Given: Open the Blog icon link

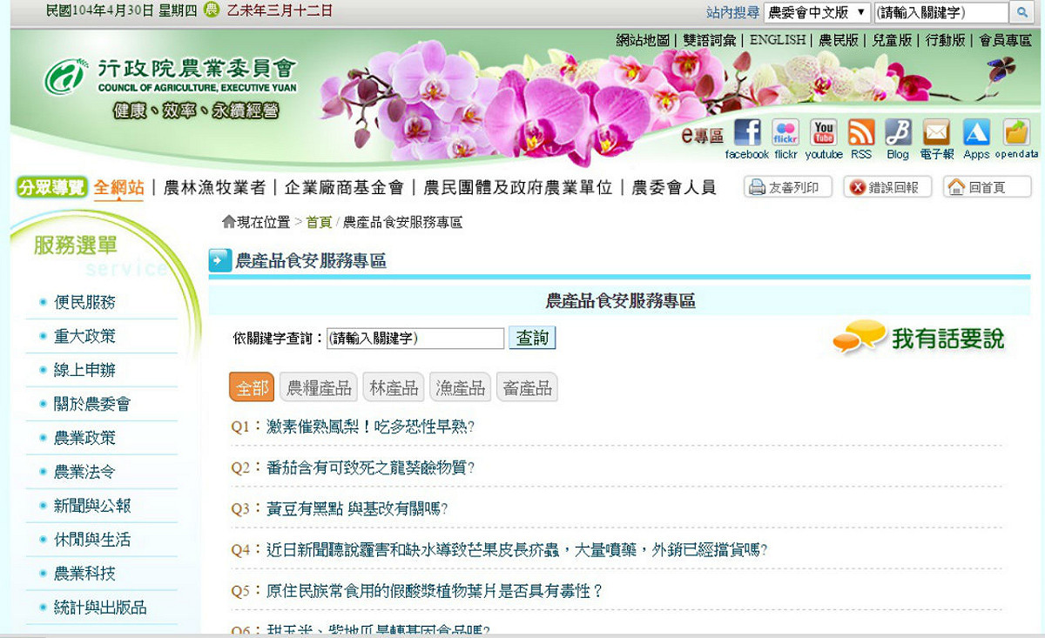Looking at the screenshot, I should point(898,133).
